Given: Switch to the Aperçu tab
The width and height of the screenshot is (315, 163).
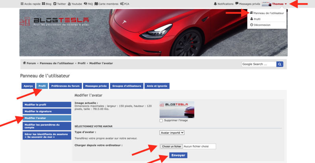Looking at the screenshot, I should (x=28, y=86).
